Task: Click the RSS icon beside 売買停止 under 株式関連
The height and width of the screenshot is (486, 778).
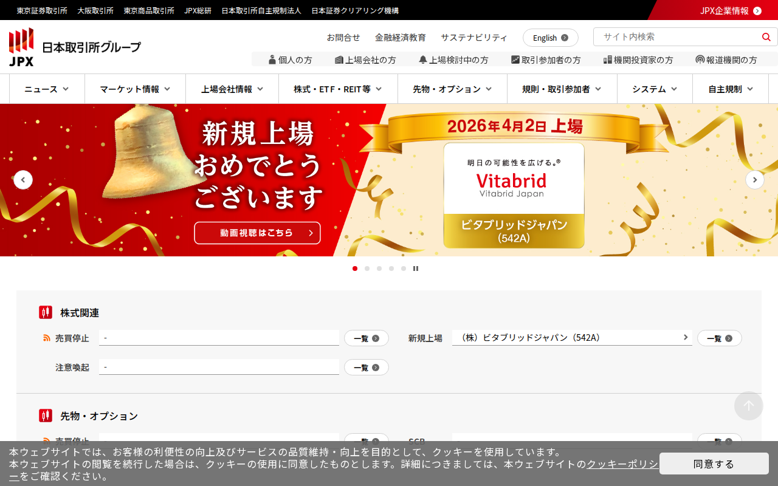Action: pyautogui.click(x=47, y=338)
